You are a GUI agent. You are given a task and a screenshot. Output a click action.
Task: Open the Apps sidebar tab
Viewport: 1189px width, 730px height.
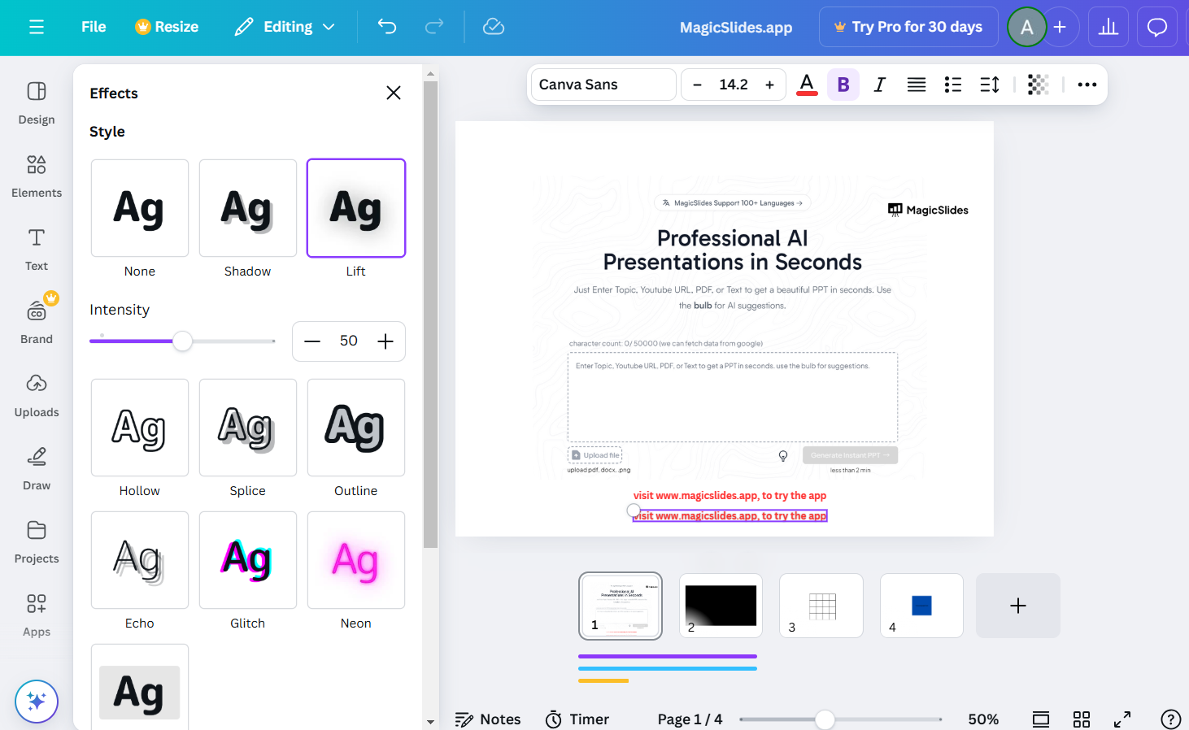coord(37,615)
